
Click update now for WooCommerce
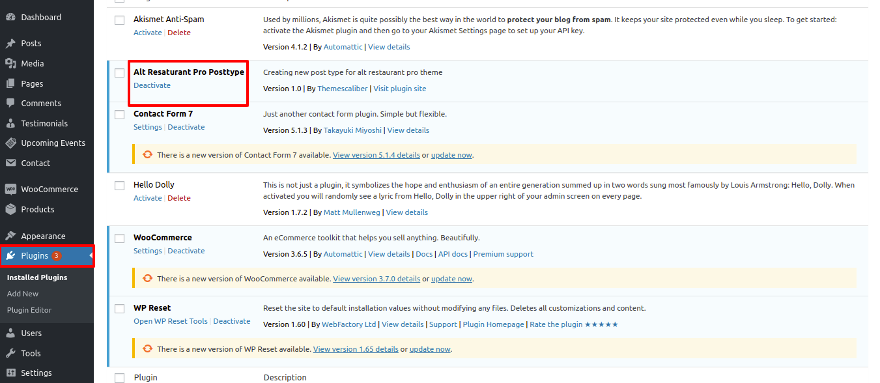(x=452, y=279)
